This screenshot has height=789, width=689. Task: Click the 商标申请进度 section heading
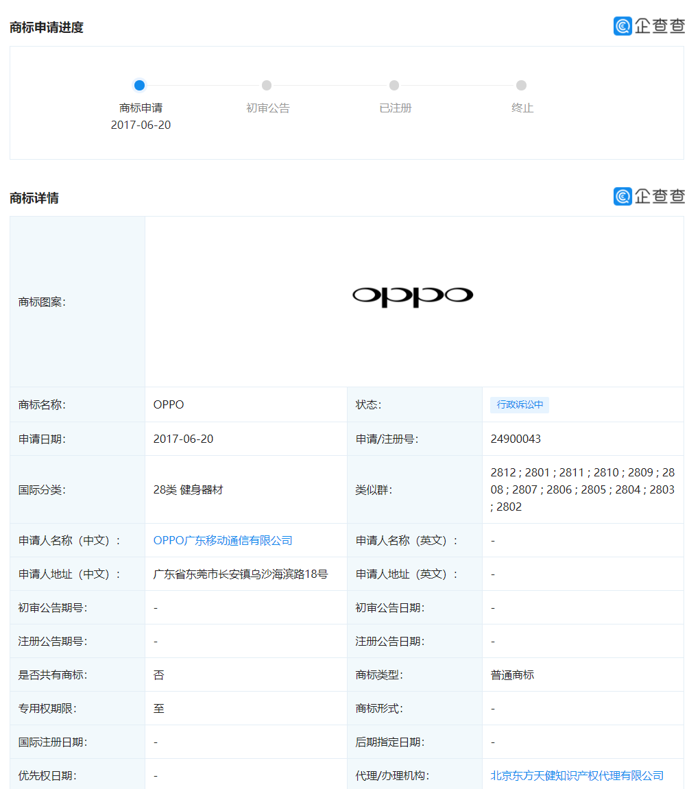pos(47,27)
